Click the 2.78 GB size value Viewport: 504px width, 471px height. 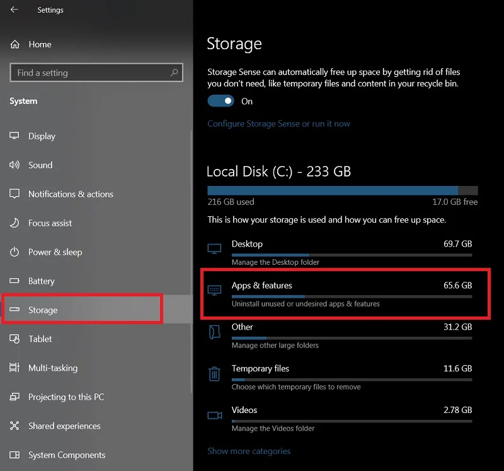tap(458, 410)
